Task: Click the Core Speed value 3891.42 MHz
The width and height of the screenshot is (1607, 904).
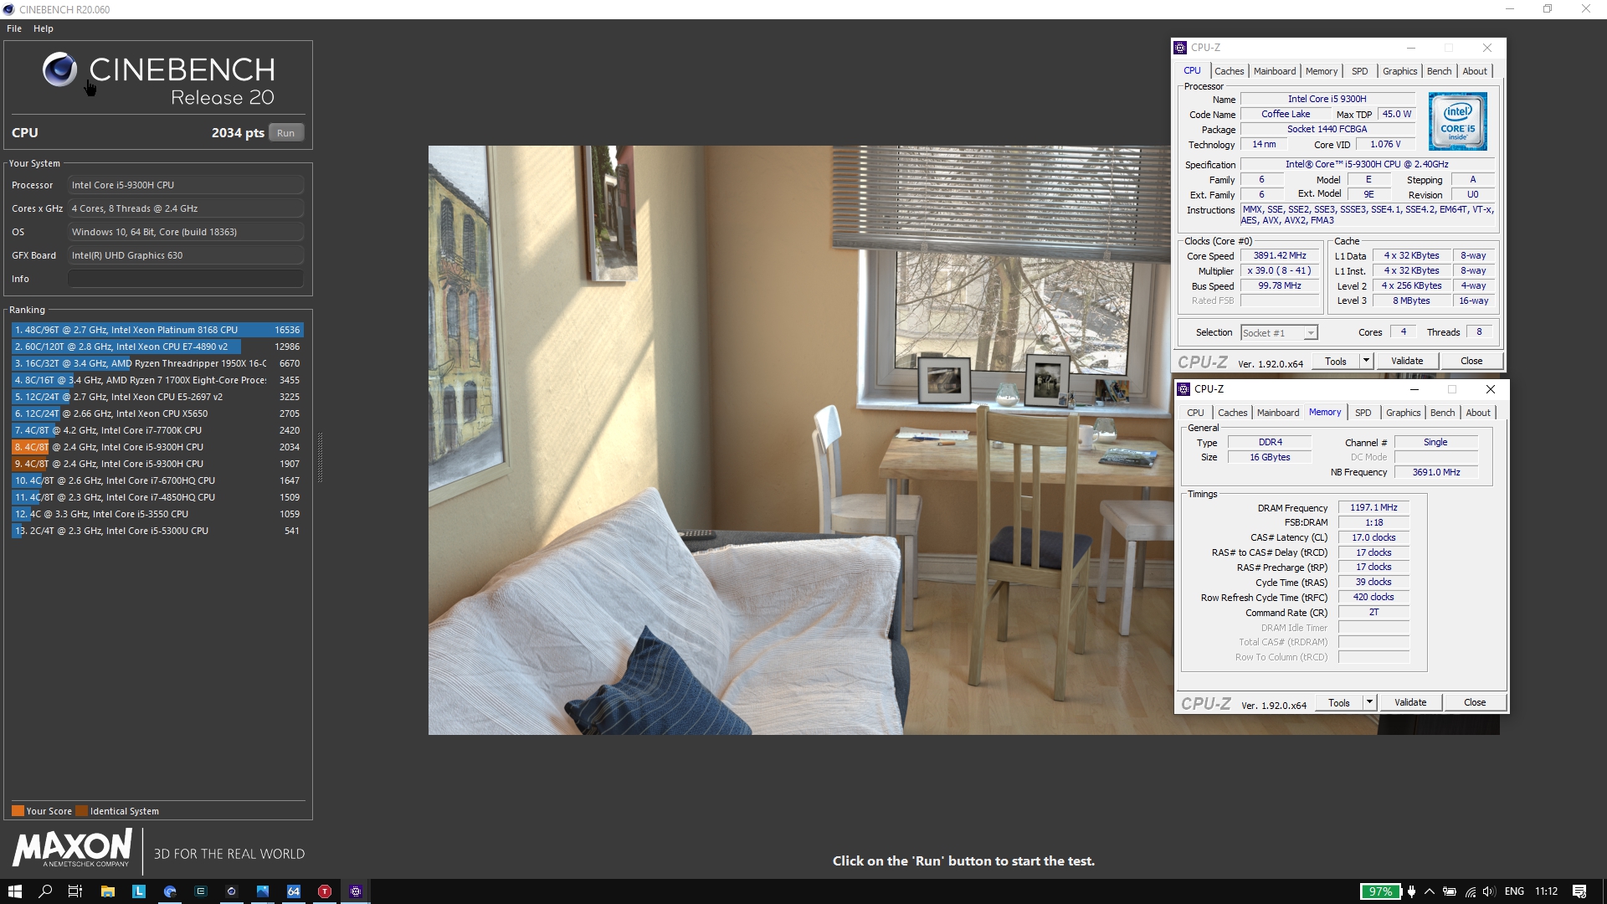Action: tap(1279, 256)
